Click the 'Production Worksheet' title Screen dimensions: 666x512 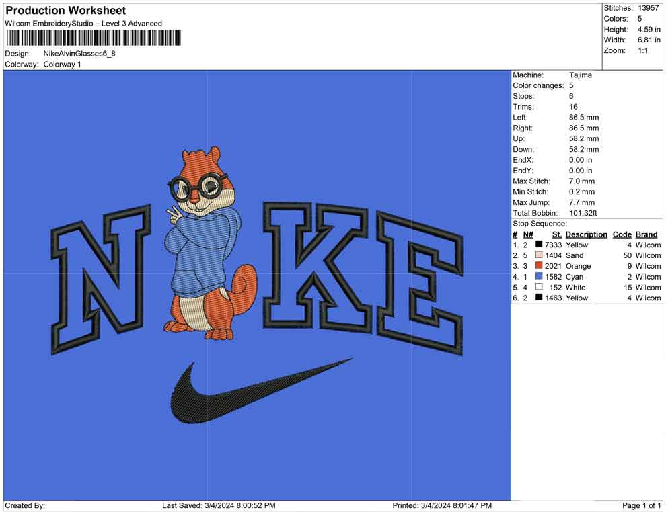[66, 11]
